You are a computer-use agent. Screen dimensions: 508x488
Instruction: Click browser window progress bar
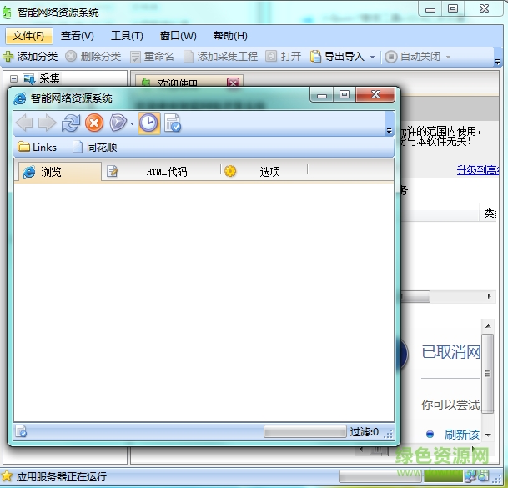[x=304, y=431]
